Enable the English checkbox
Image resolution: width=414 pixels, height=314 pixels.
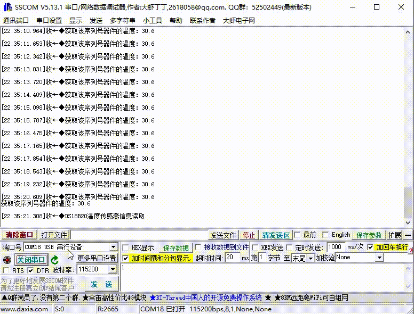pyautogui.click(x=326, y=235)
